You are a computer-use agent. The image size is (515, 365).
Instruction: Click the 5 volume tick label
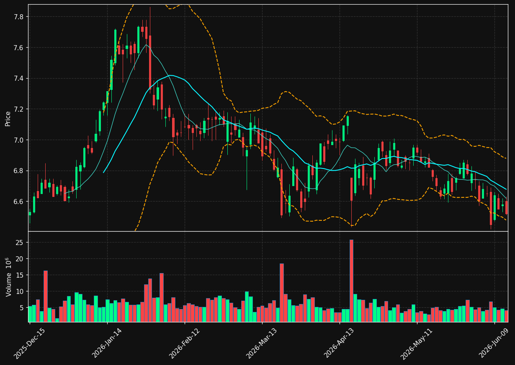pyautogui.click(x=21, y=308)
